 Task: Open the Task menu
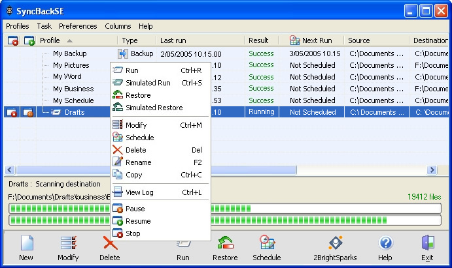point(44,26)
